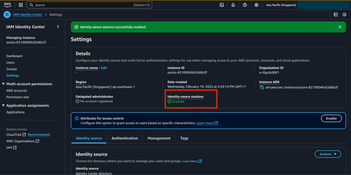Open the services grid menu icon
Image resolution: width=351 pixels, height=175 pixels.
21,5
